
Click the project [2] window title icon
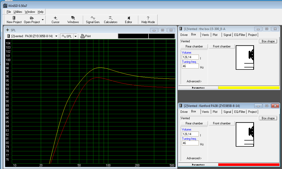coord(181,106)
